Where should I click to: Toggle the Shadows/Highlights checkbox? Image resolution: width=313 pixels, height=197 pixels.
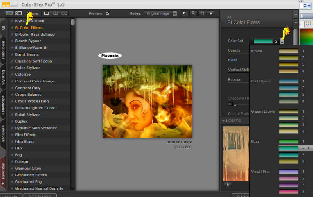pos(230,104)
